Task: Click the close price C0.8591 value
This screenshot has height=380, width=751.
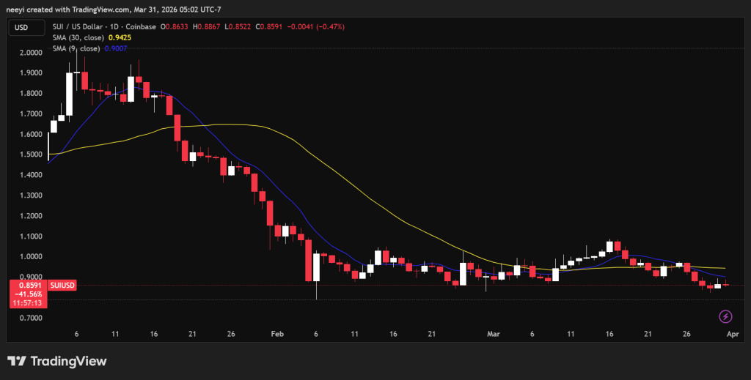Action: tap(270, 27)
